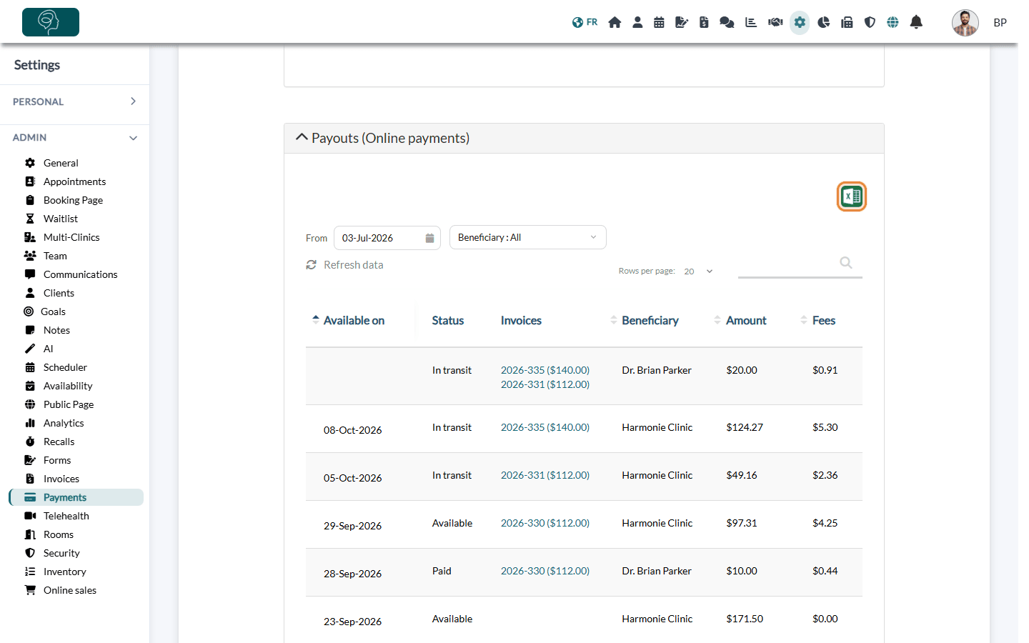The image size is (1029, 643).
Task: Open the building icon in top bar
Action: coord(847,22)
